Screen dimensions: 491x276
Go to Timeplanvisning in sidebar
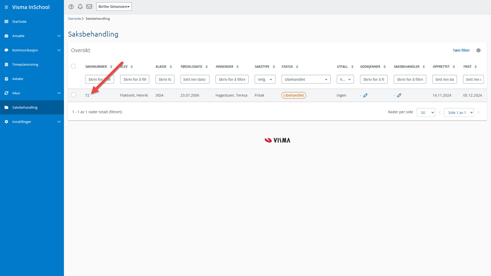(25, 64)
